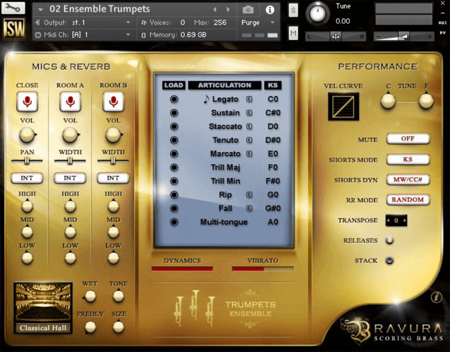Viewport: 450px width, 352px height.
Task: Take a snapshot with the camera icon
Action: point(248,10)
